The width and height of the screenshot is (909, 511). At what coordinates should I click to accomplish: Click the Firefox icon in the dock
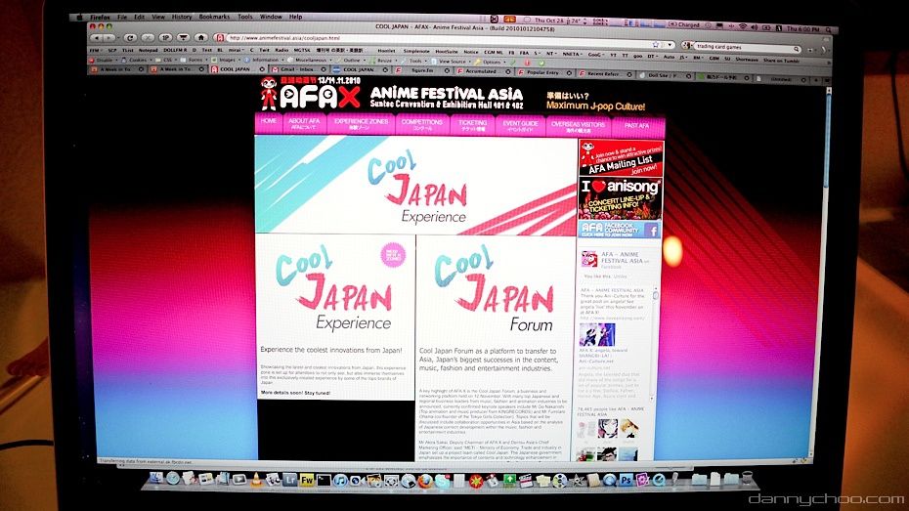425,480
